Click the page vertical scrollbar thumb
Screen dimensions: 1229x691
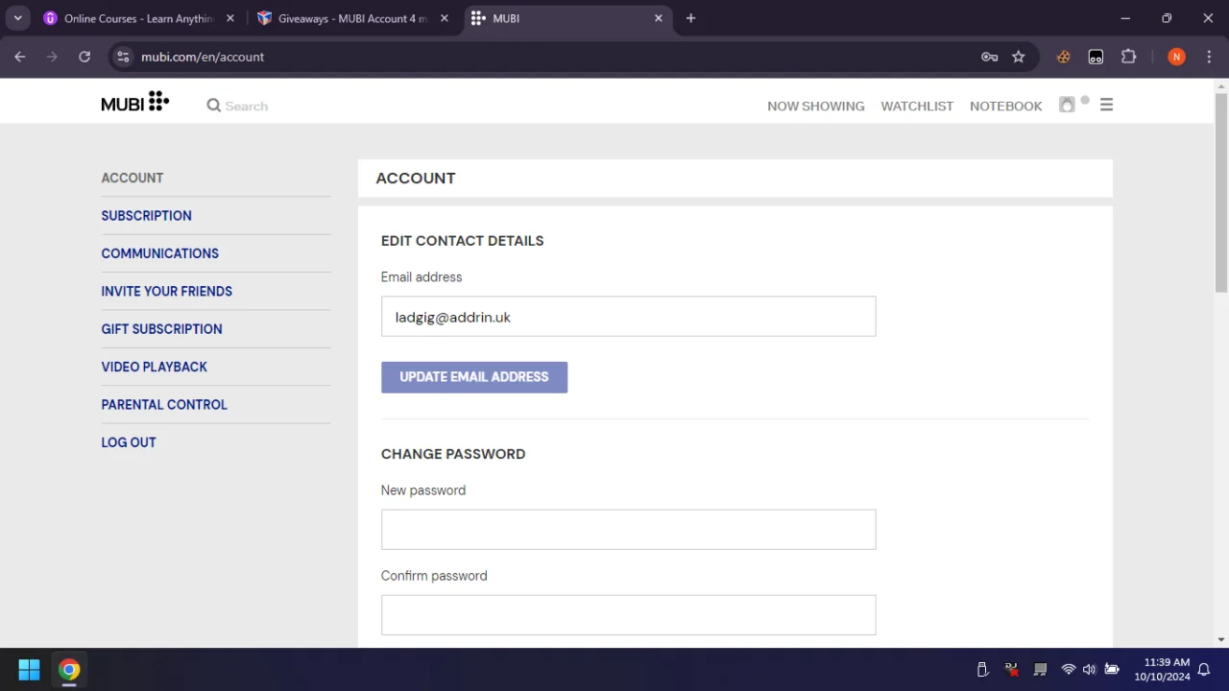[x=1221, y=192]
